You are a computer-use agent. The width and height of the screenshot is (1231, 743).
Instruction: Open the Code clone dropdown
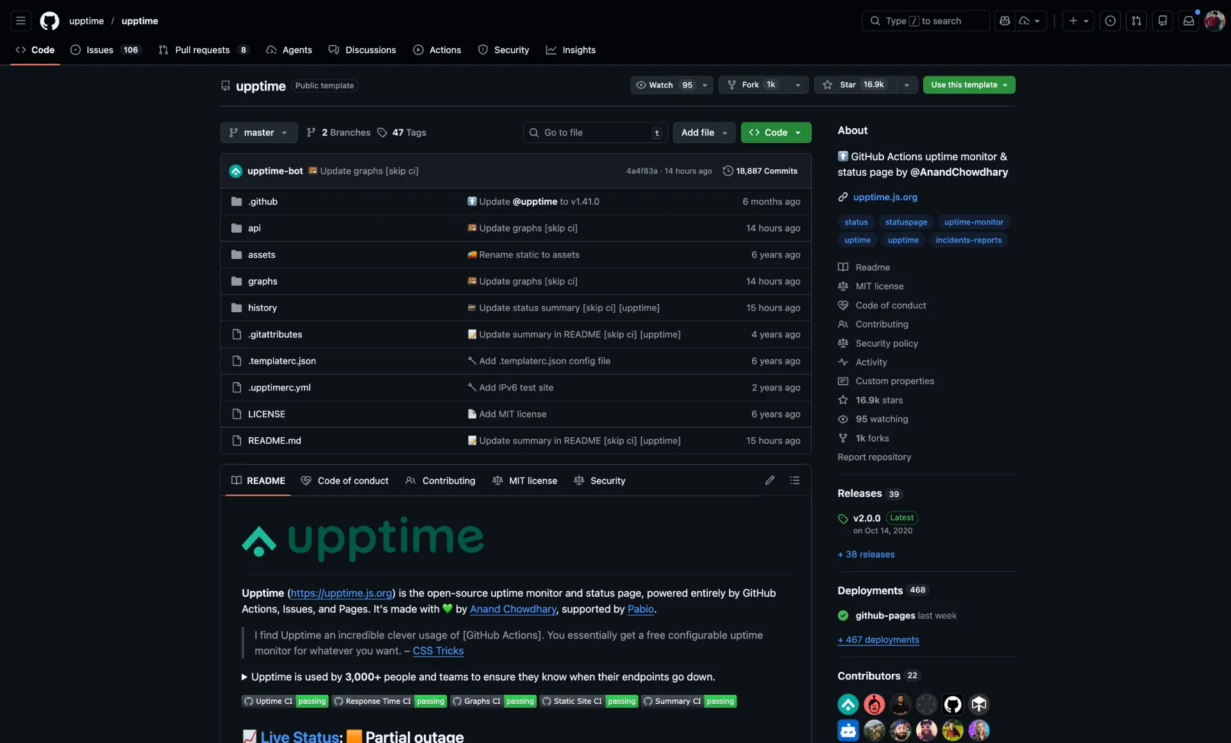[x=775, y=133]
